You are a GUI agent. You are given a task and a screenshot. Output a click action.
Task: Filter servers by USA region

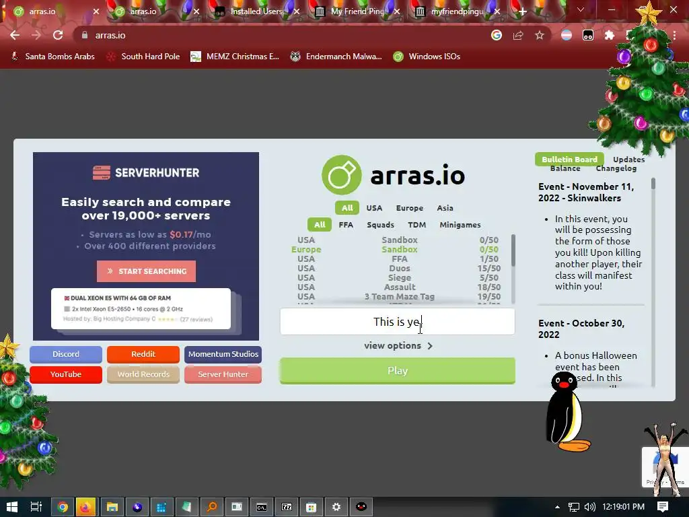click(x=374, y=208)
